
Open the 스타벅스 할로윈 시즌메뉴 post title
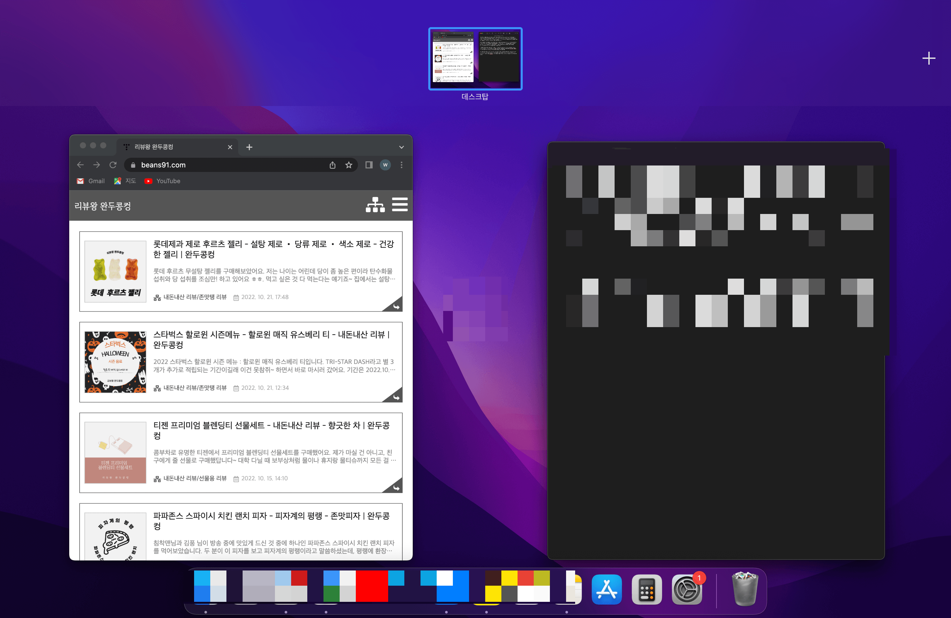271,340
